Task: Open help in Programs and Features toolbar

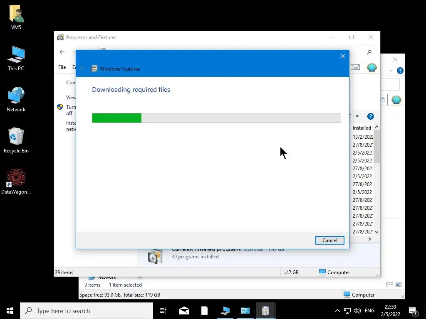Action: (370, 116)
